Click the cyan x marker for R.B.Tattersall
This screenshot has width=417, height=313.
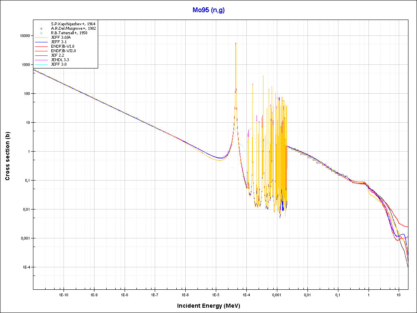42,33
